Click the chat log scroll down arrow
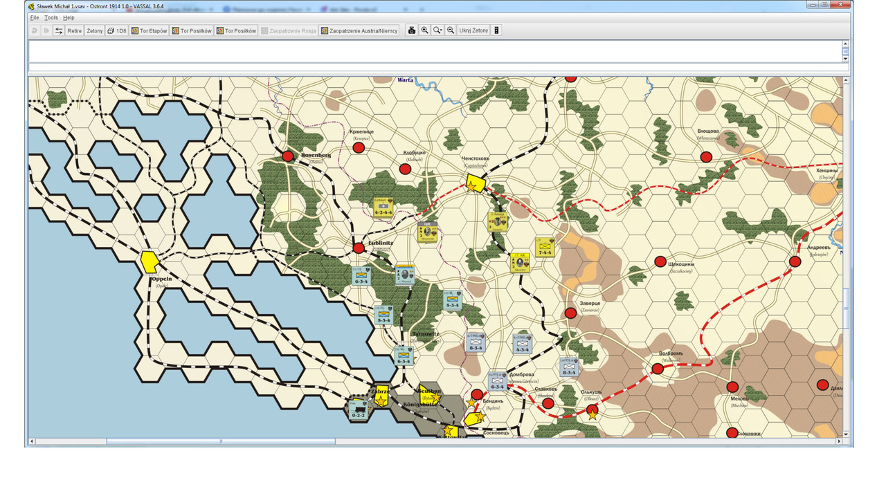The image size is (886, 498). click(x=845, y=59)
